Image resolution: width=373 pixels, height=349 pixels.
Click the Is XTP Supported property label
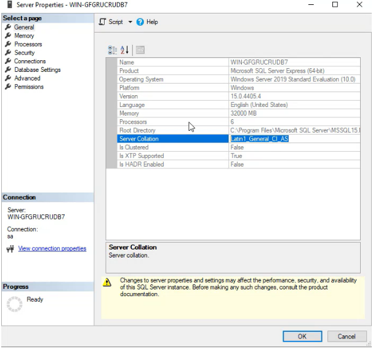point(142,156)
